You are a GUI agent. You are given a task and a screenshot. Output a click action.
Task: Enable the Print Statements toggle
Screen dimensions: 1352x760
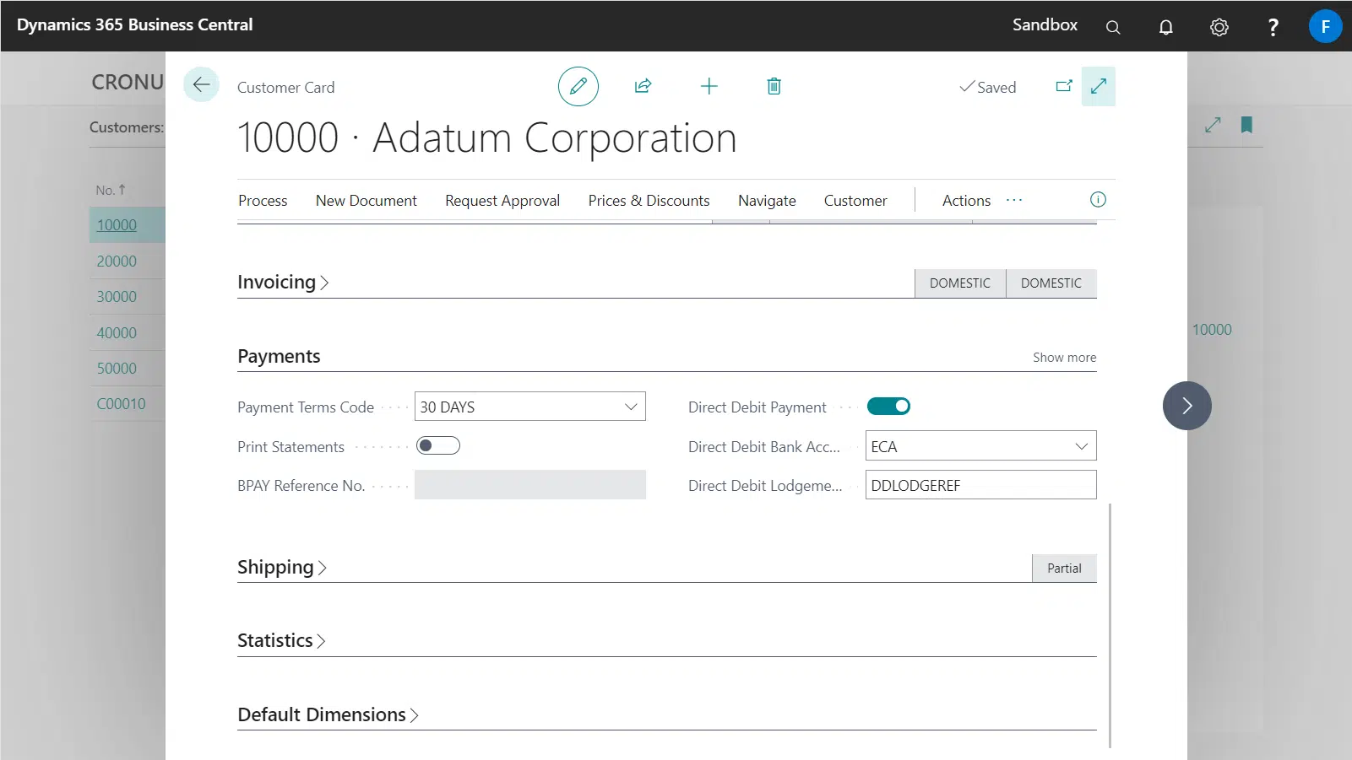[437, 446]
